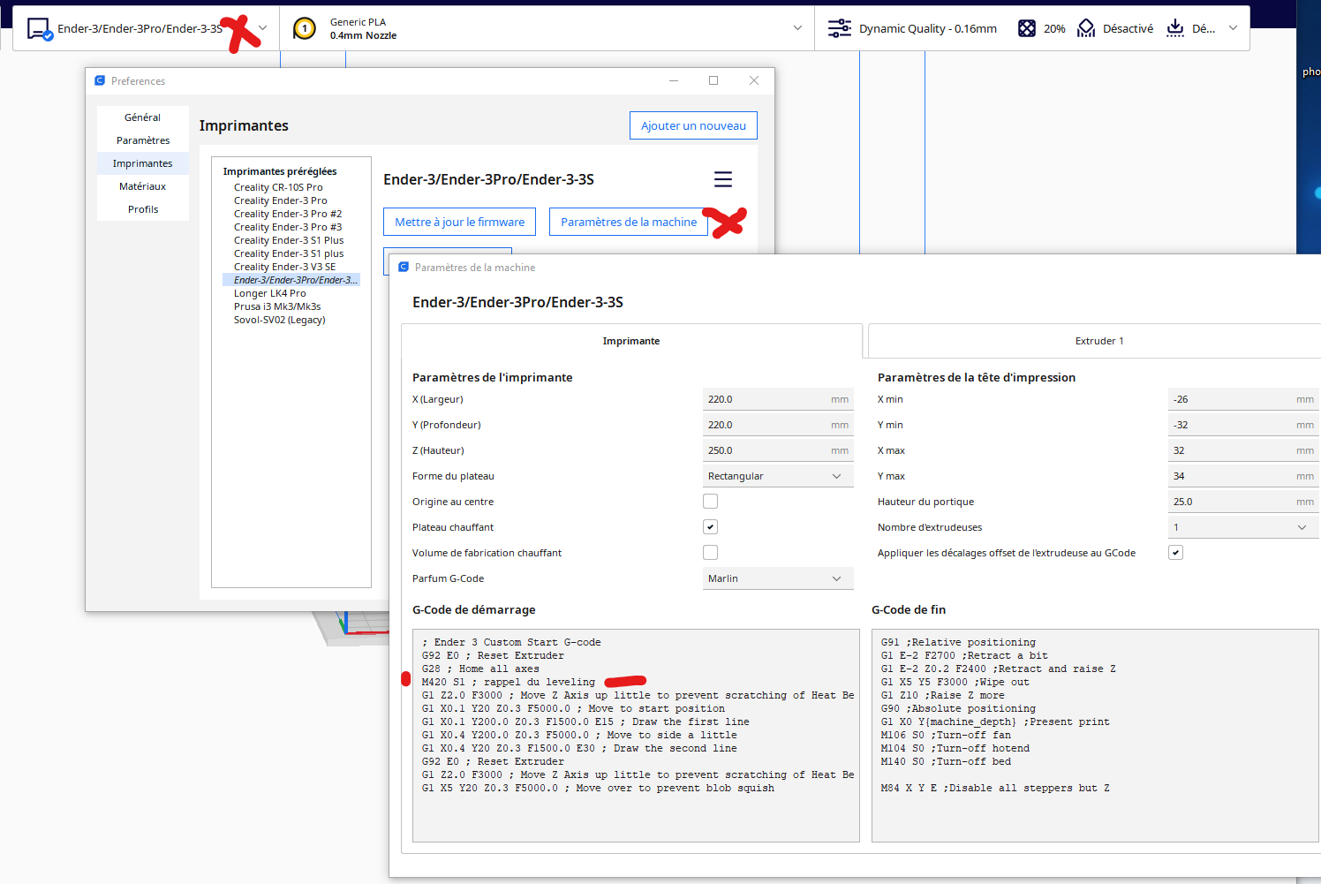The width and height of the screenshot is (1321, 884).
Task: Edit X max value field
Action: [1243, 450]
